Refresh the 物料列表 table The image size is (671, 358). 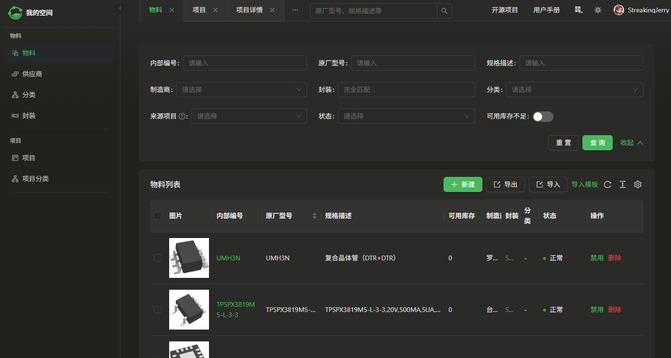pos(608,184)
